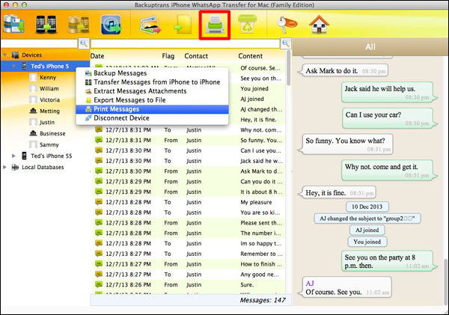
Task: Select the message row 'Can I use you...'
Action: tap(189, 150)
